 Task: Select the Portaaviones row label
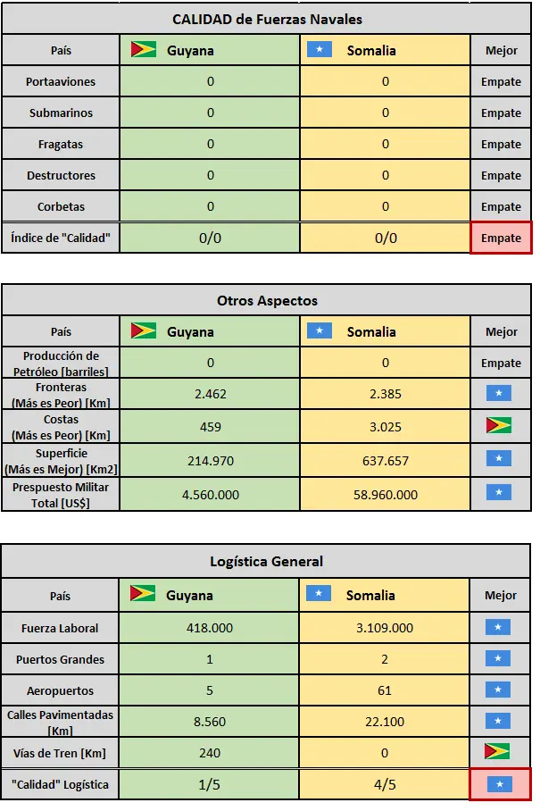(x=61, y=82)
